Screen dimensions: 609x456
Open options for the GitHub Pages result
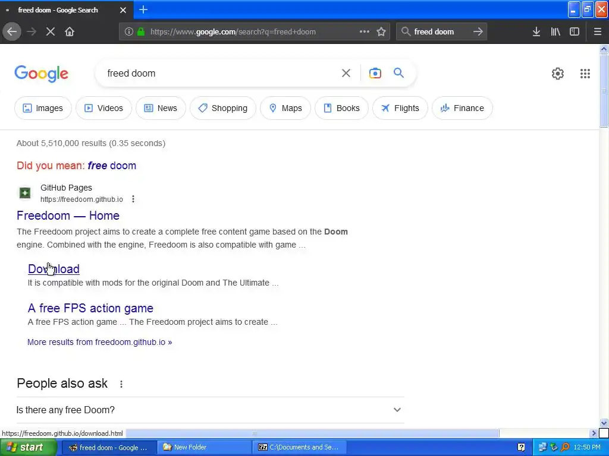[x=133, y=199]
